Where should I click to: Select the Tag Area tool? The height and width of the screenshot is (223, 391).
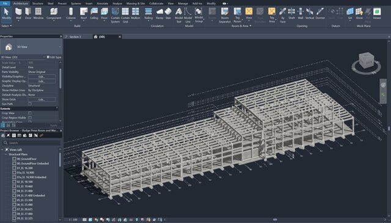click(x=272, y=15)
